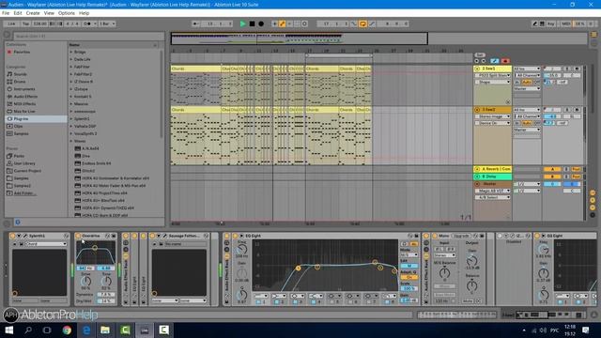Toggle the orange Automation Arm button
The width and height of the screenshot is (601, 338).
[x=282, y=23]
